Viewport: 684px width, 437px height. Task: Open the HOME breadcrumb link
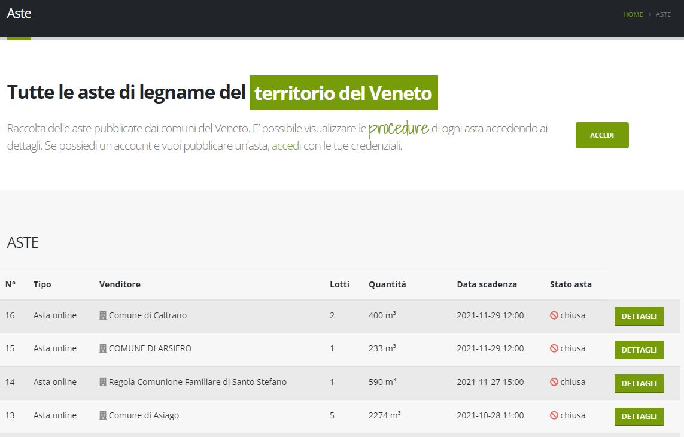coord(633,14)
